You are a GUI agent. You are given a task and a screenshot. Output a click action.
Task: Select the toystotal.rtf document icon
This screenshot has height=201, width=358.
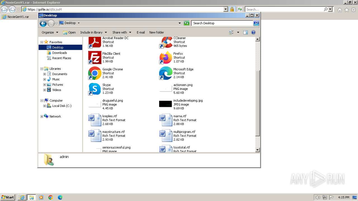(x=166, y=149)
